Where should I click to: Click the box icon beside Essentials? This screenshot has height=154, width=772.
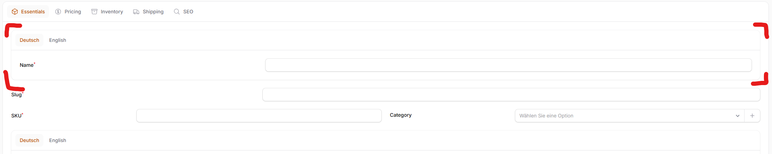(x=15, y=12)
